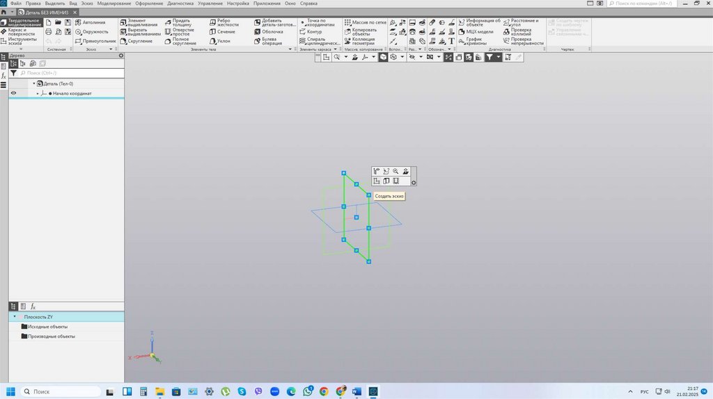Click Расстояние и угол measurement

click(521, 22)
